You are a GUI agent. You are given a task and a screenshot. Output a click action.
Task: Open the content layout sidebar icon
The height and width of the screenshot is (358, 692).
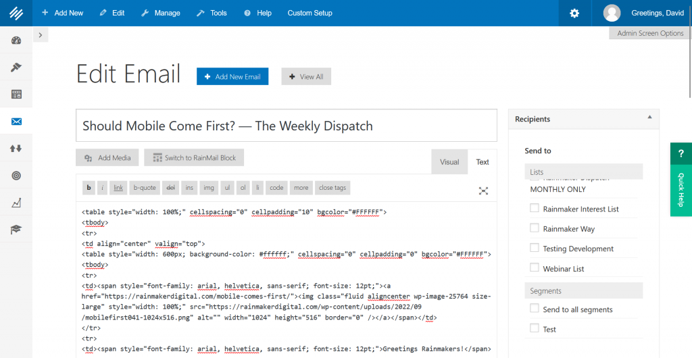(16, 95)
